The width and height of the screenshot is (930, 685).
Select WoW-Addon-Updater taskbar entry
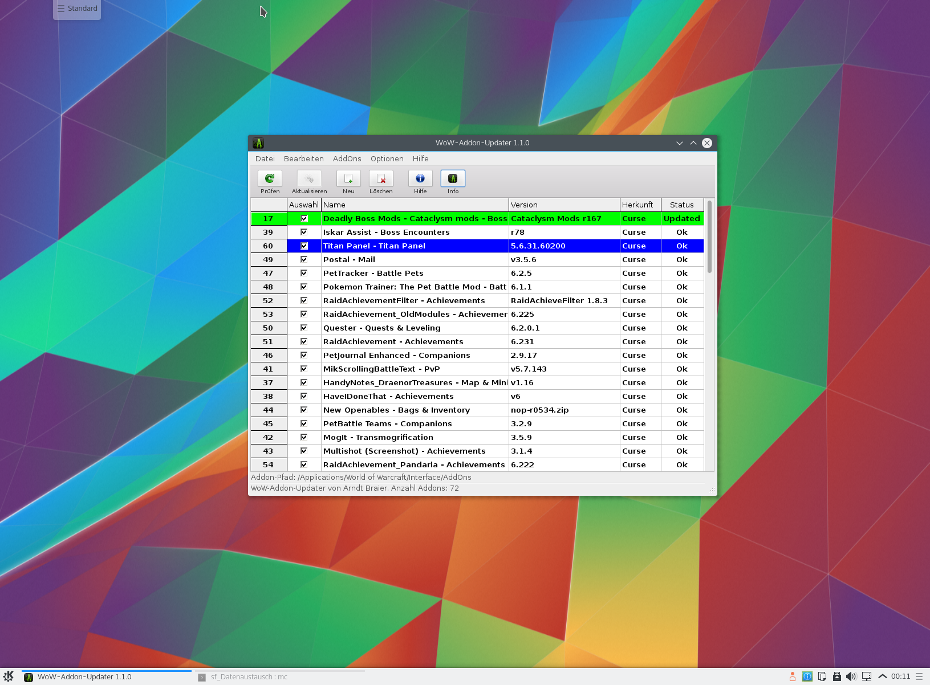[107, 677]
